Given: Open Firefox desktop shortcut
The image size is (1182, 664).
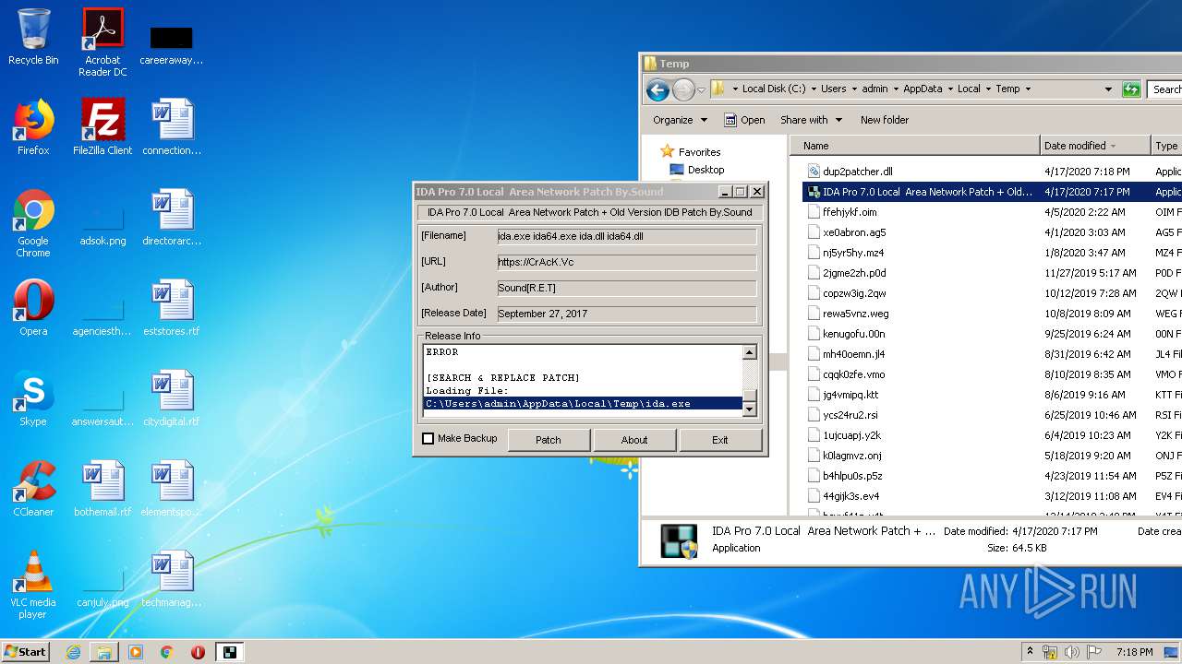Looking at the screenshot, I should pyautogui.click(x=33, y=127).
